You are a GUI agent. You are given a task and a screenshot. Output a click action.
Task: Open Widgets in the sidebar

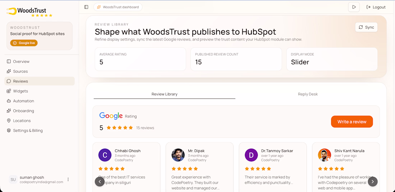tap(39, 91)
